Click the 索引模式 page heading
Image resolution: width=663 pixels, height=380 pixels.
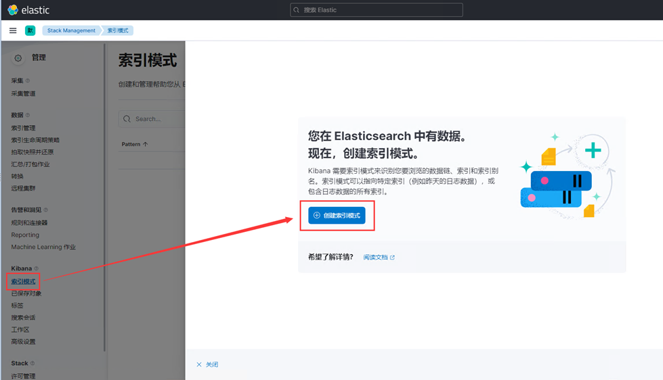(x=148, y=60)
